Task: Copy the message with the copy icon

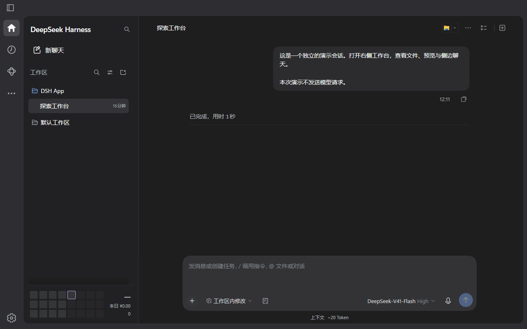Action: tap(464, 100)
